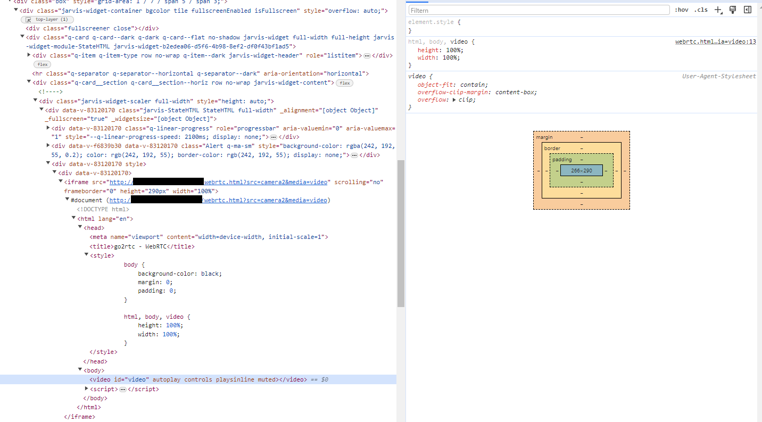Collapse the div data-v-83120170 style node
762x422 pixels.
coord(48,164)
